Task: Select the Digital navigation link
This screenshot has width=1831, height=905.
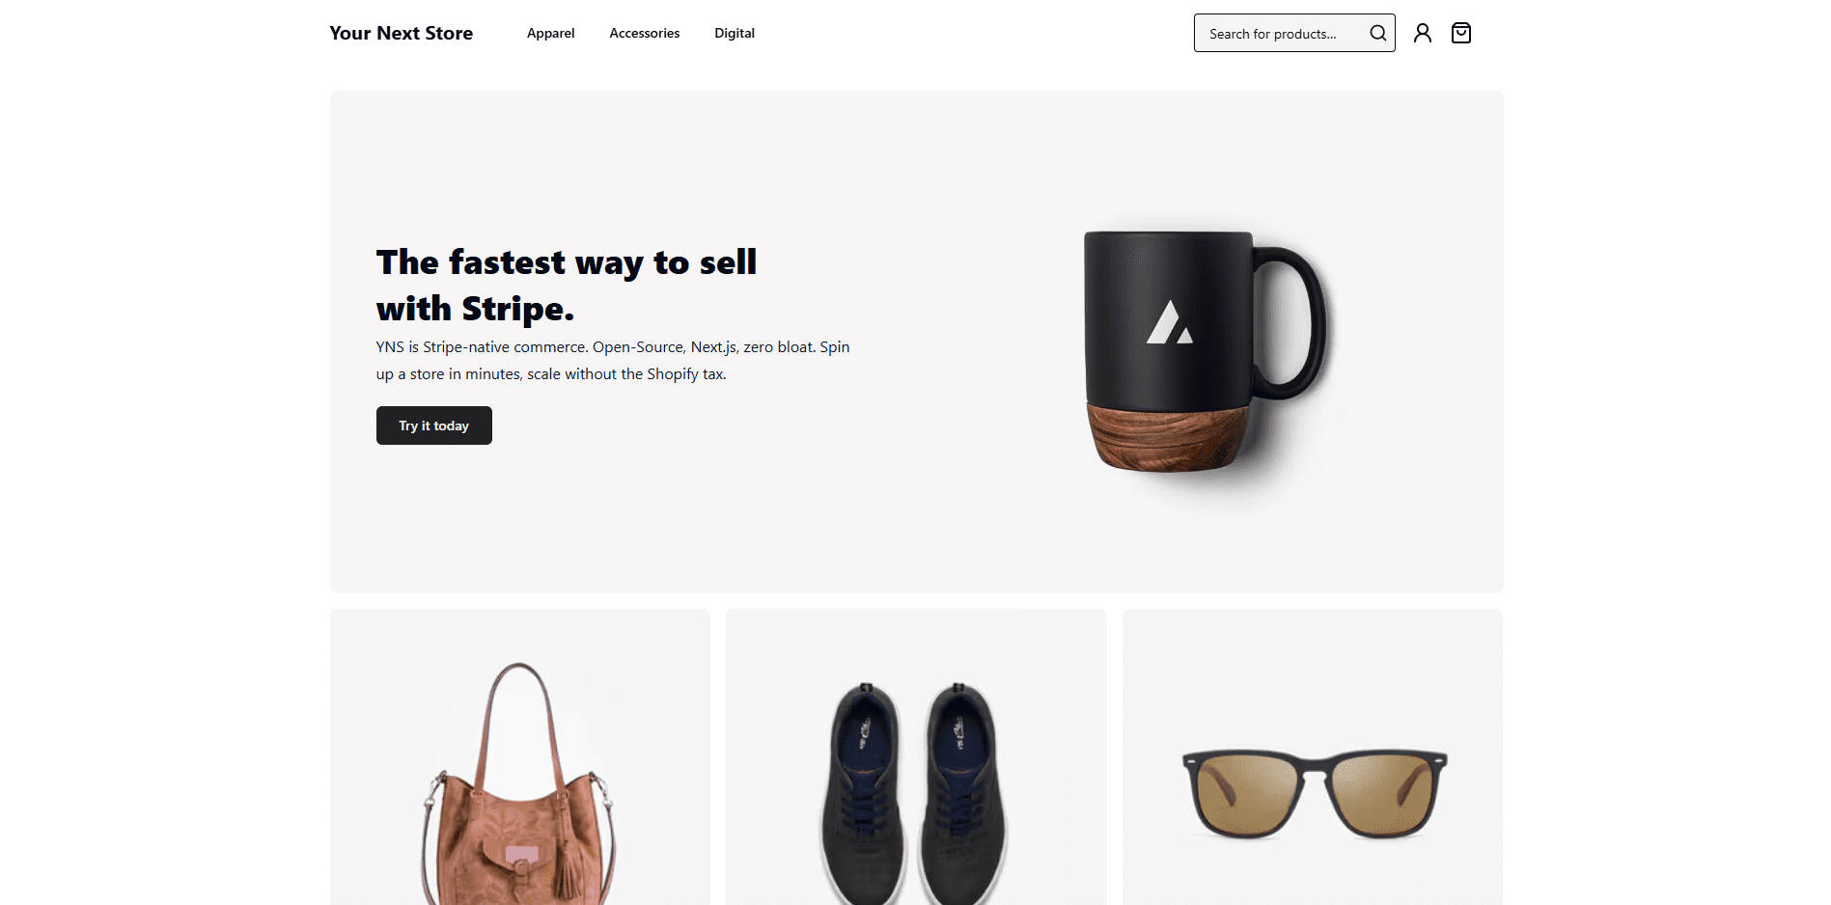Action: [735, 33]
